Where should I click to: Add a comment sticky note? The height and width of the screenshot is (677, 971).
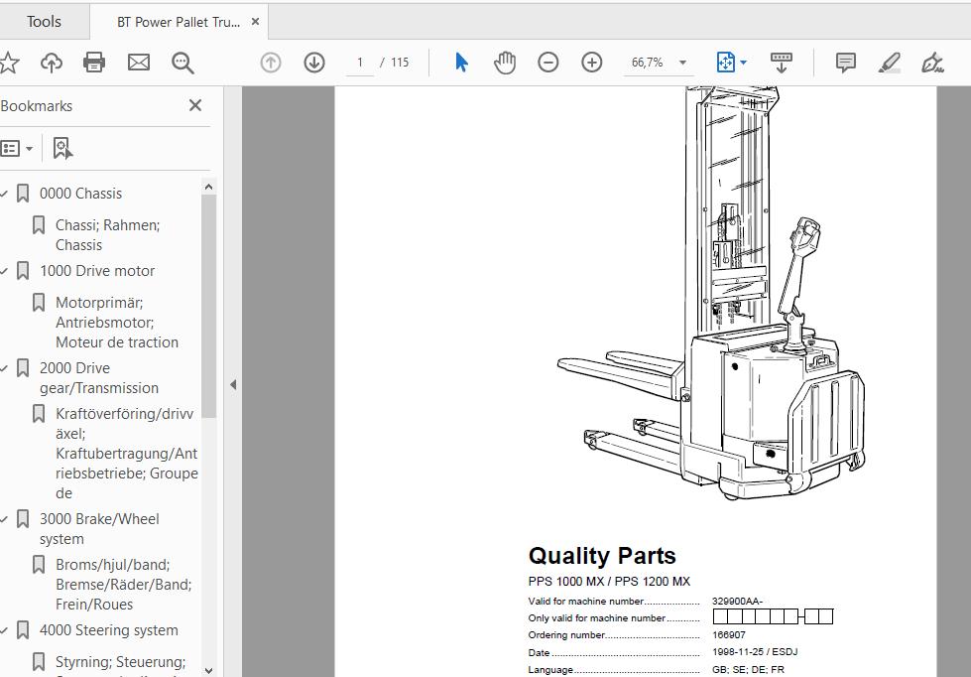coord(846,63)
